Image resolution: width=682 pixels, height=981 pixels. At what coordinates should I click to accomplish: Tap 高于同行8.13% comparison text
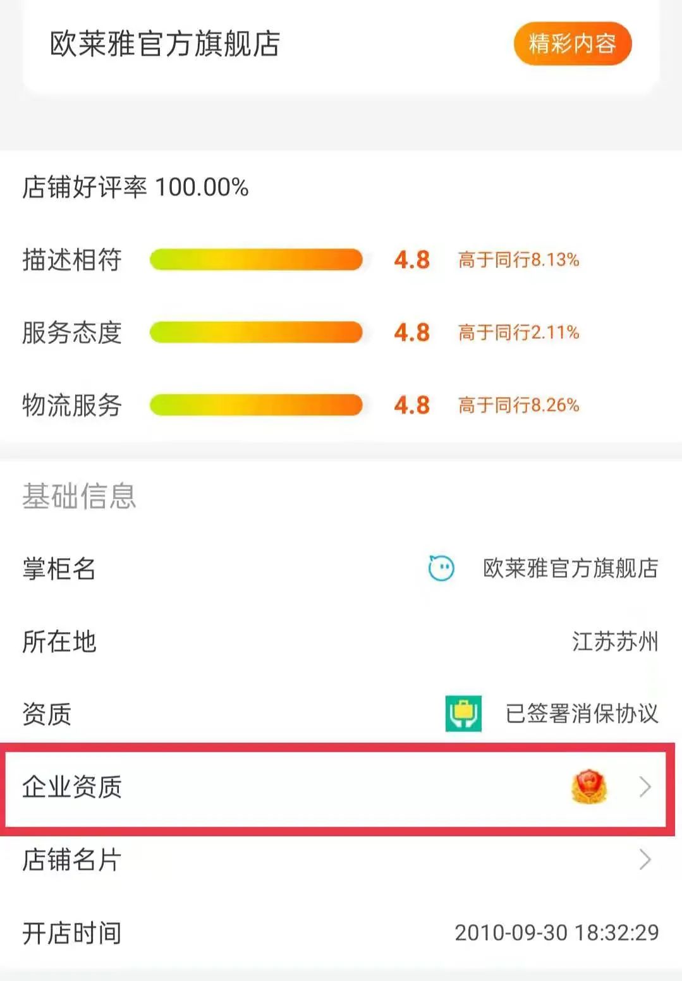click(518, 260)
